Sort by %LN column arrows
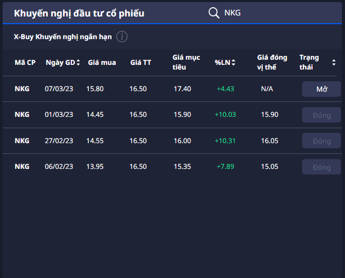The height and width of the screenshot is (278, 345). [233, 63]
